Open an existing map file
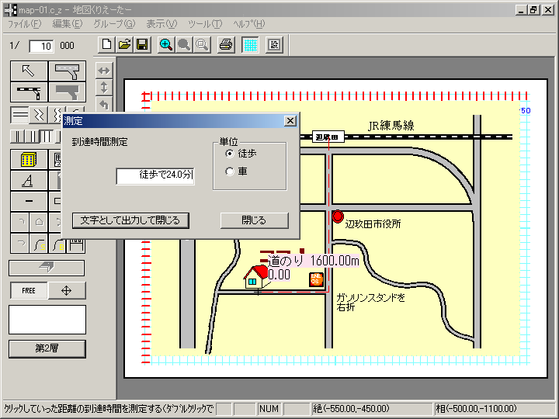This screenshot has height=419, width=559. (124, 45)
